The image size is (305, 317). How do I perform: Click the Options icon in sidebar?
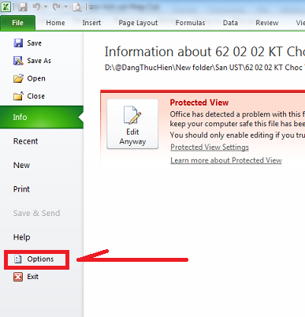pos(18,259)
